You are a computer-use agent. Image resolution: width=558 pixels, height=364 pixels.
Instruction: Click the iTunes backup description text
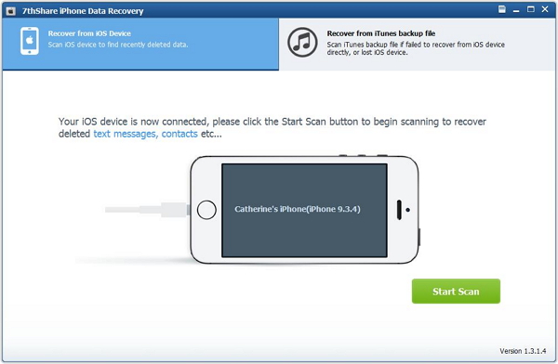(x=416, y=48)
